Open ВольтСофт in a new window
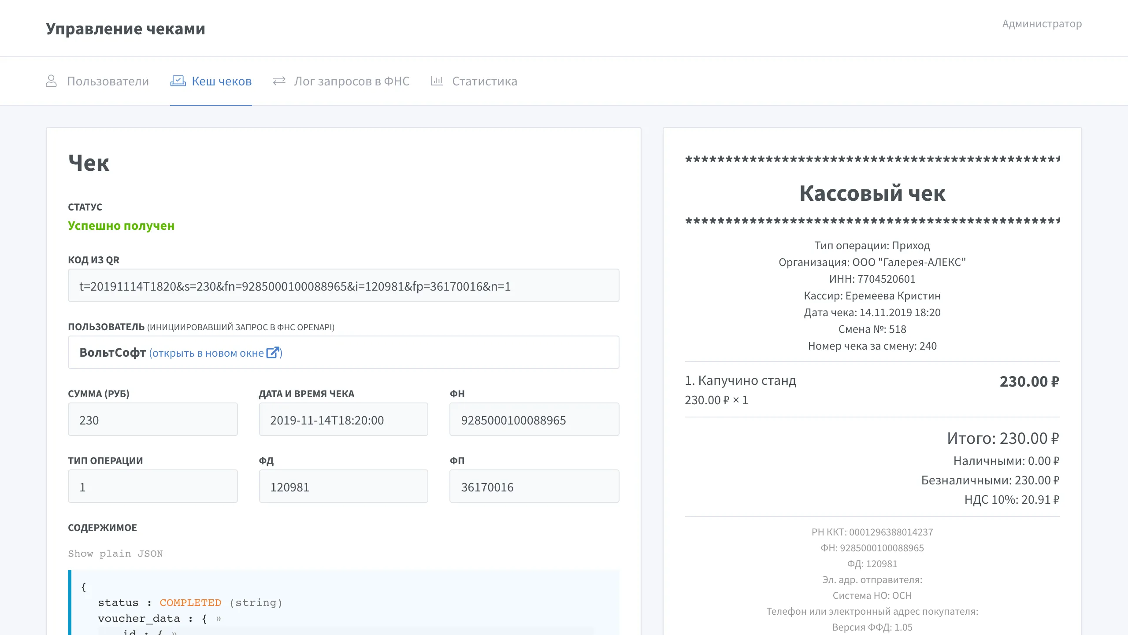Viewport: 1128px width, 635px height. 207,353
